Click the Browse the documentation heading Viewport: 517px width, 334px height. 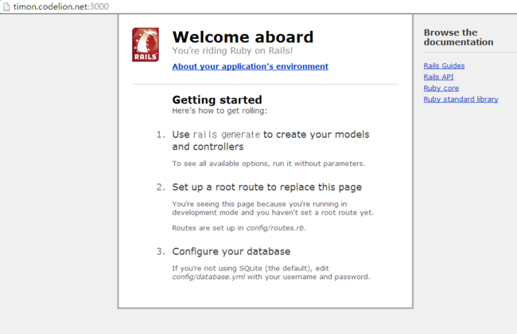point(458,37)
